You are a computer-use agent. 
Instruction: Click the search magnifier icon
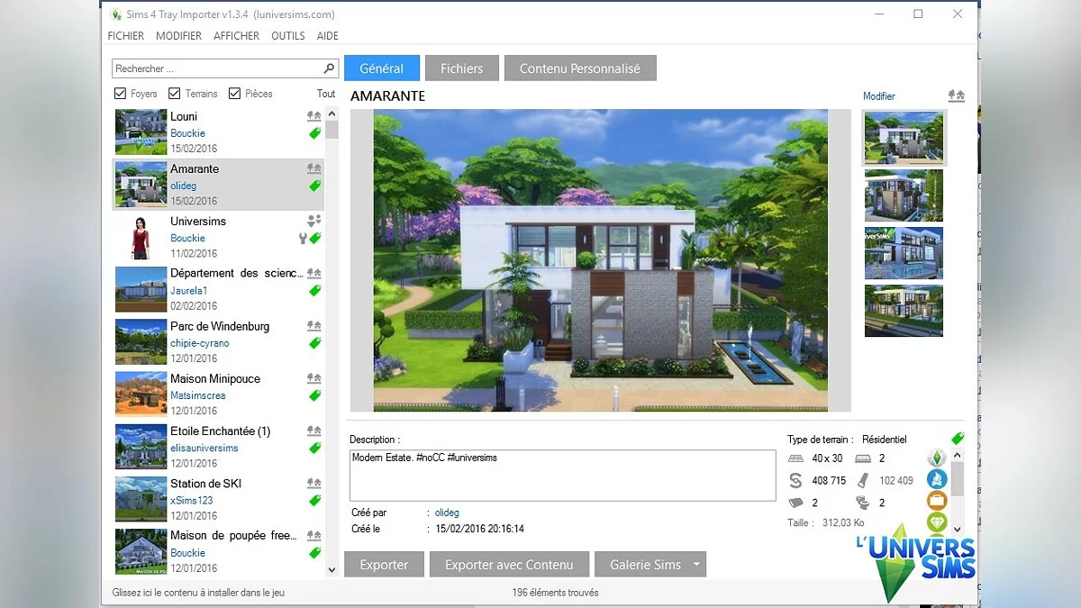click(x=328, y=68)
